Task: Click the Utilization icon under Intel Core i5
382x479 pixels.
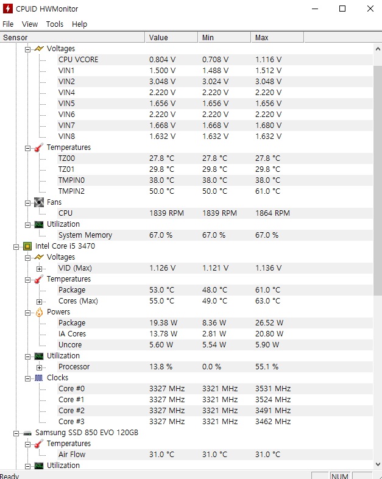Action: pyautogui.click(x=39, y=356)
